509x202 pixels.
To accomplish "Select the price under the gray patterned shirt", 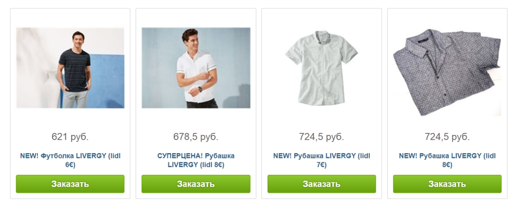I will tap(447, 137).
